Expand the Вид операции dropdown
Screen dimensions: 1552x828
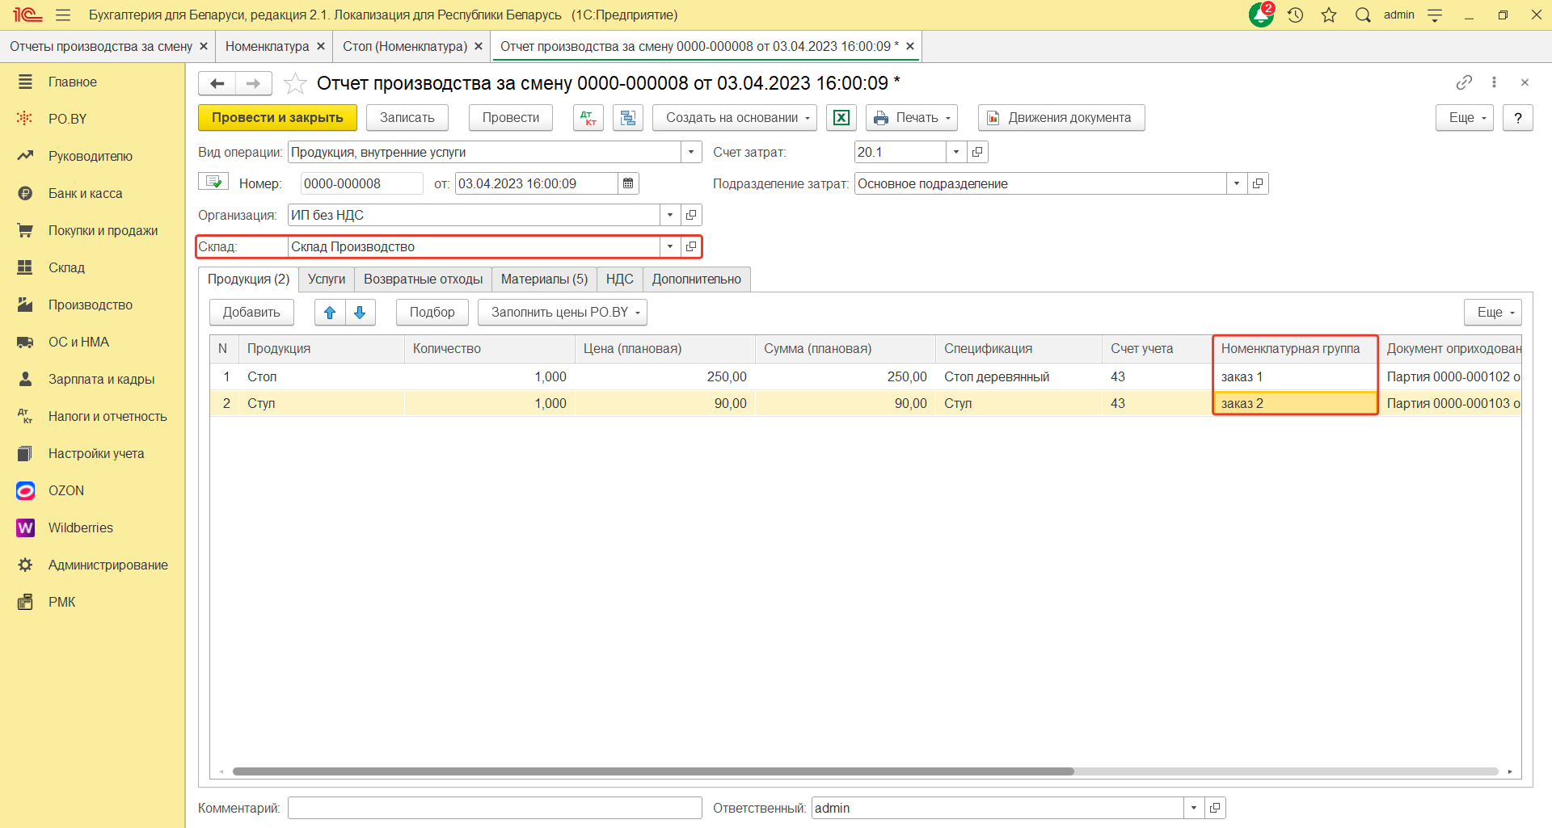(691, 152)
